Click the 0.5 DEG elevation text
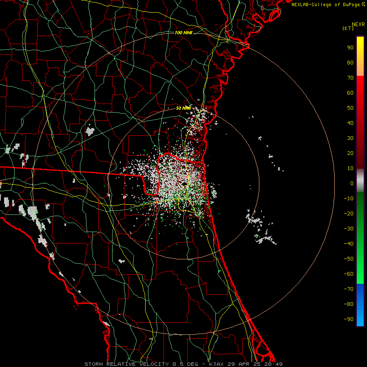 (x=186, y=364)
